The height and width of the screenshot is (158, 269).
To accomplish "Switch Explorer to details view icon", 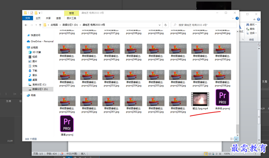I will pos(232,139).
